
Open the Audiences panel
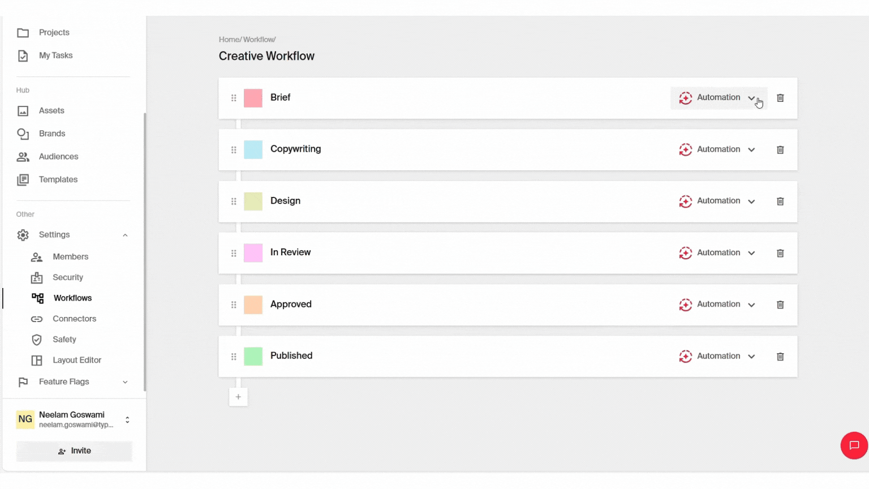click(x=58, y=156)
